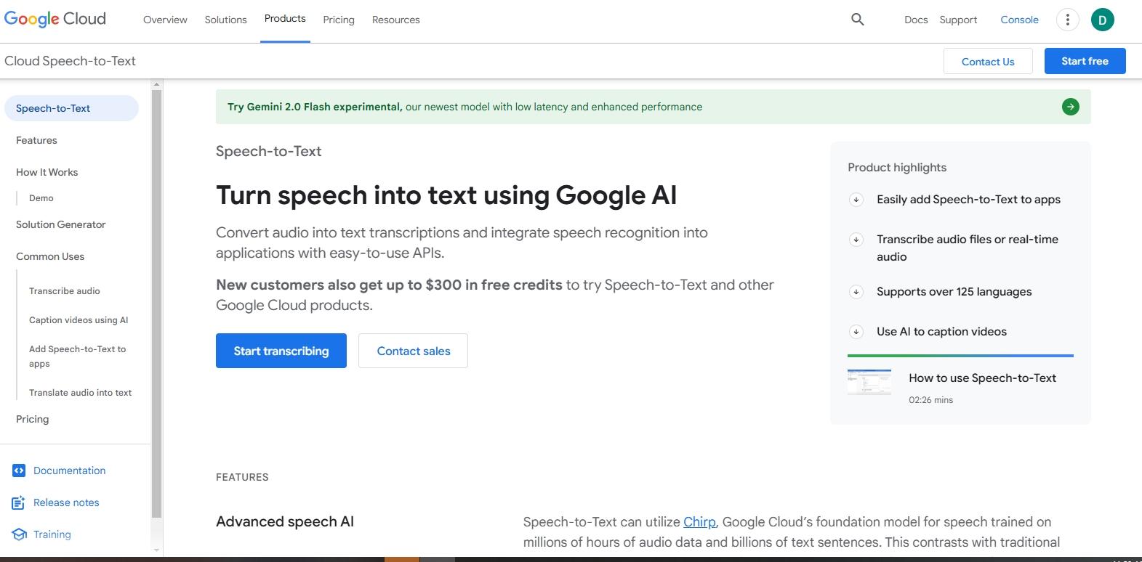Open the search magnifier icon
Screen dimensions: 1142x562
858,20
